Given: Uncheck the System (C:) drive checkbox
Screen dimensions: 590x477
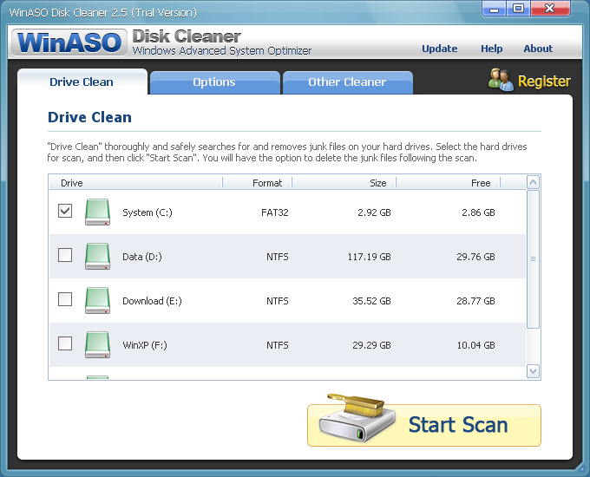Looking at the screenshot, I should [65, 211].
